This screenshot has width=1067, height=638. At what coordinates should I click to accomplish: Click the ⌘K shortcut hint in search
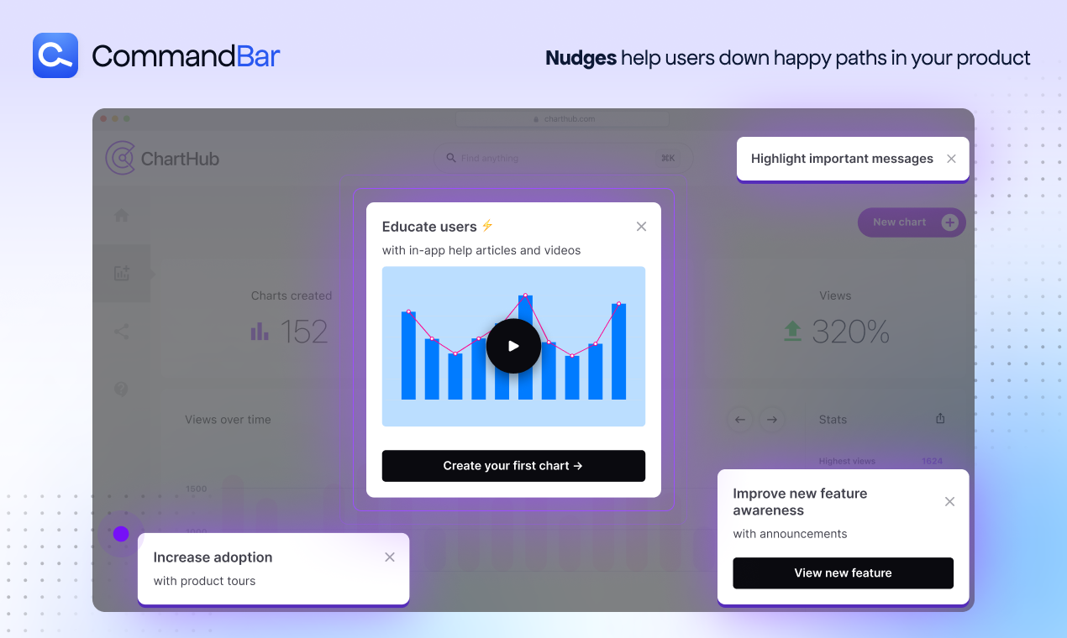click(x=668, y=158)
